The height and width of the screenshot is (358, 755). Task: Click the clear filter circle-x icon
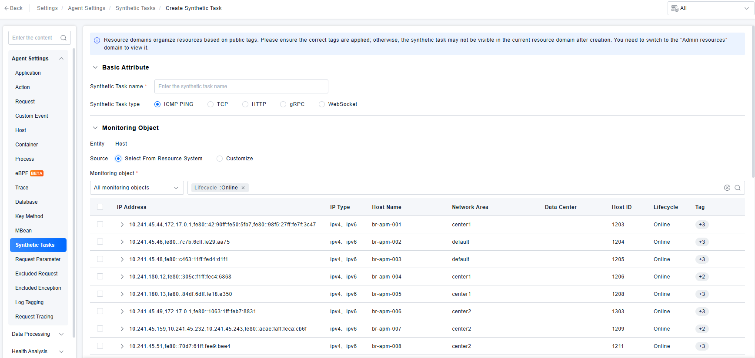[x=727, y=188]
